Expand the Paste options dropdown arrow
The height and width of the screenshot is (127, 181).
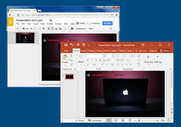(65, 65)
